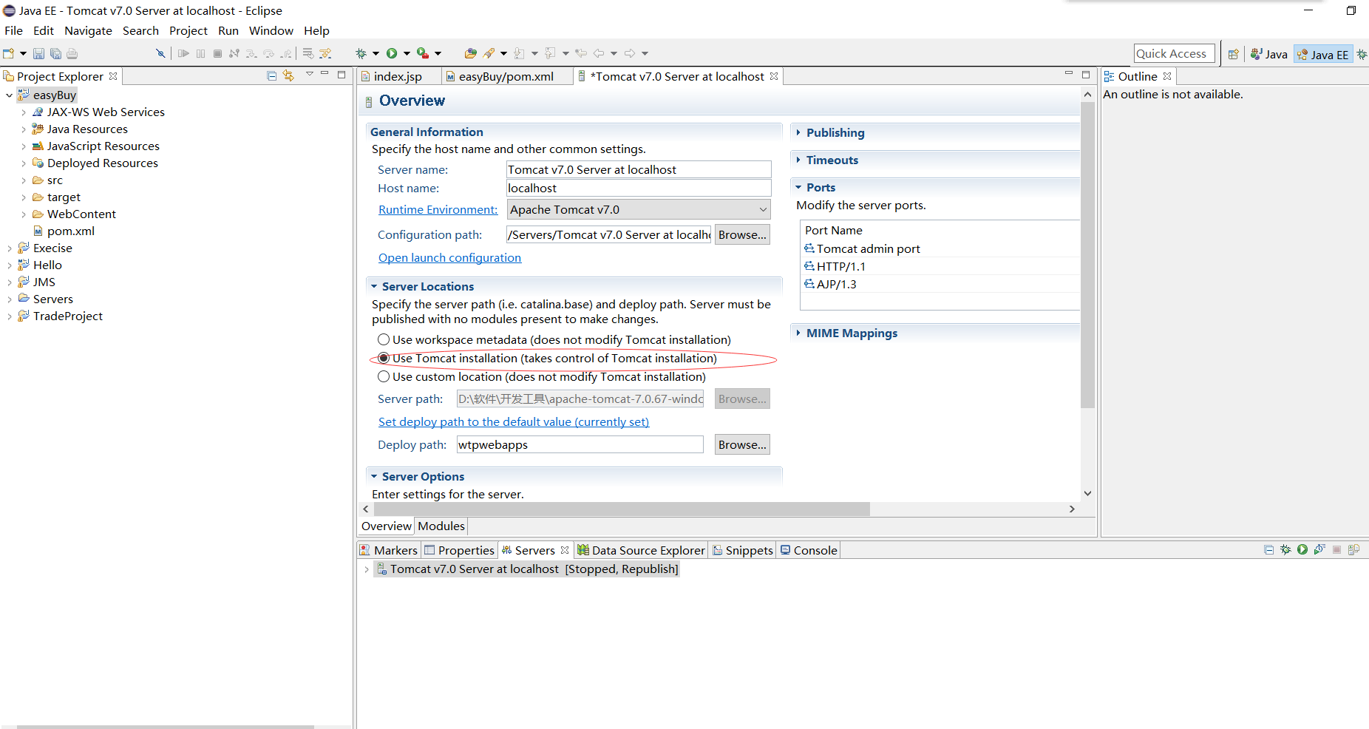
Task: Open the Console view tab
Action: coord(808,550)
